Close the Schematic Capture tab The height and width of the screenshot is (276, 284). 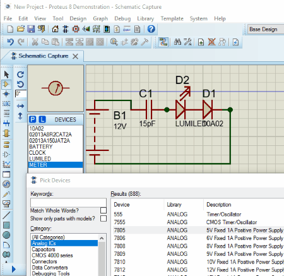(75, 56)
